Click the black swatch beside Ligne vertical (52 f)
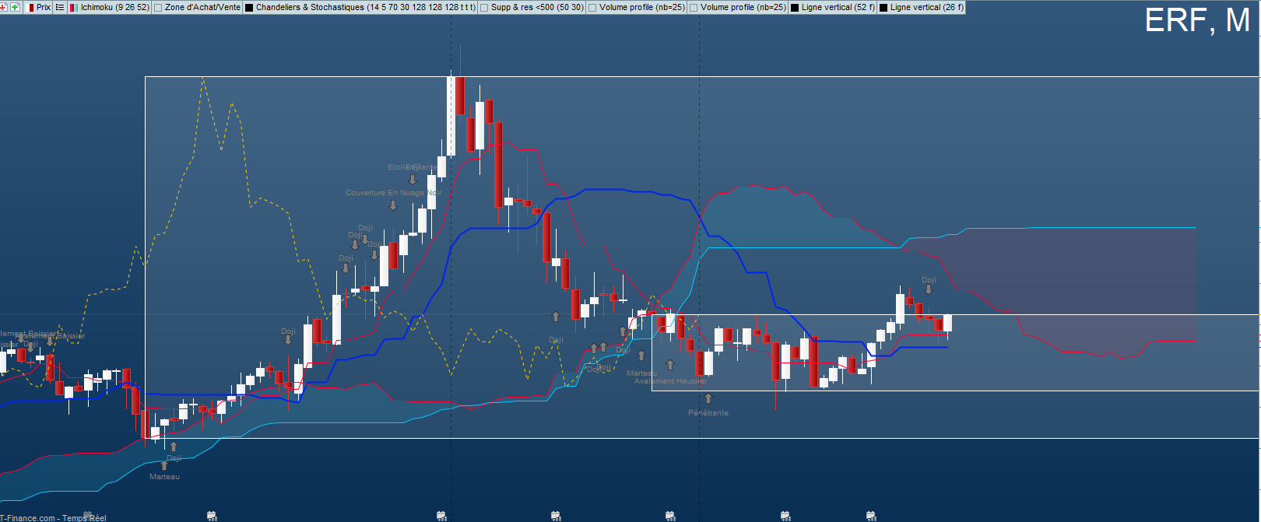The width and height of the screenshot is (1261, 522). pos(795,8)
